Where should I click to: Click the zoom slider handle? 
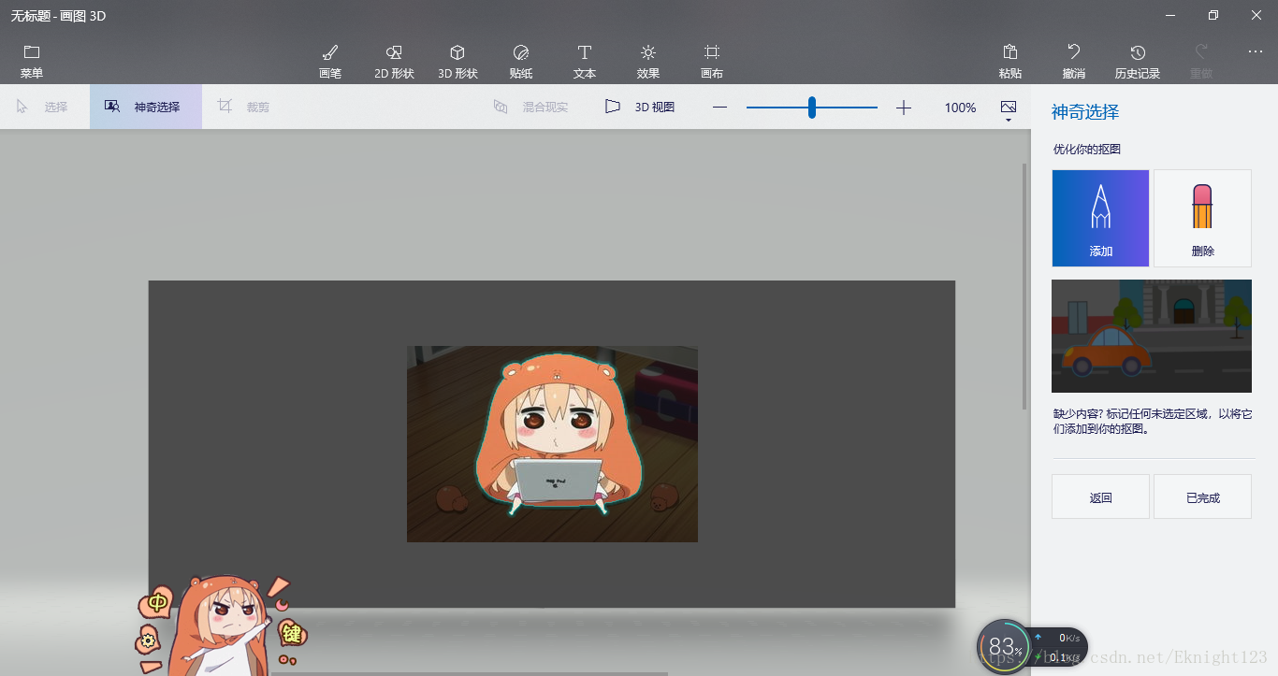pos(812,108)
